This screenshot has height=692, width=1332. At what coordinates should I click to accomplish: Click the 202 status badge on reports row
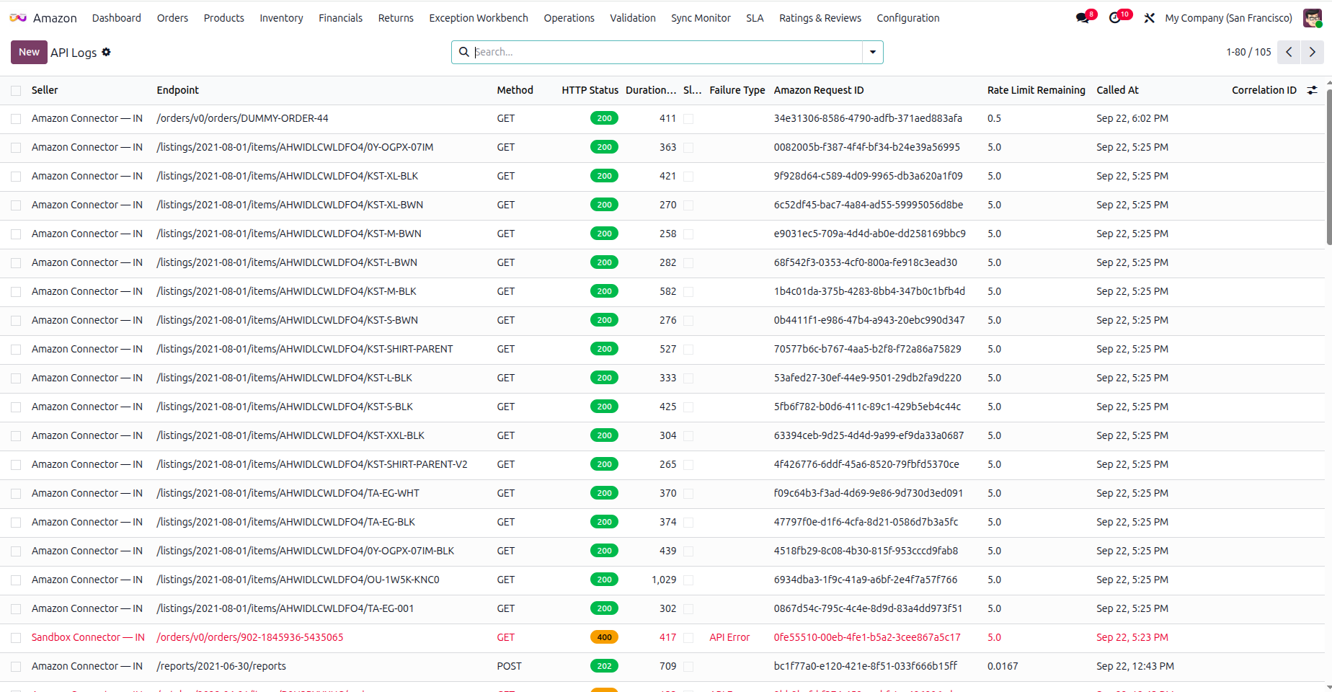(x=604, y=666)
